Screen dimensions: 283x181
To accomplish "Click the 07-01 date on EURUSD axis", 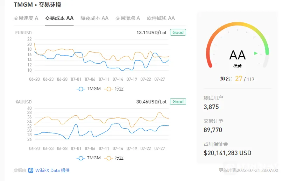I will [x=76, y=79].
